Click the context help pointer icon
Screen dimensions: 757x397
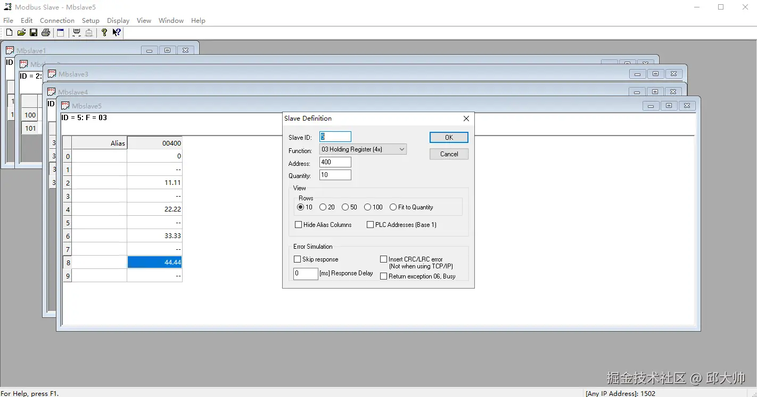[x=117, y=32]
